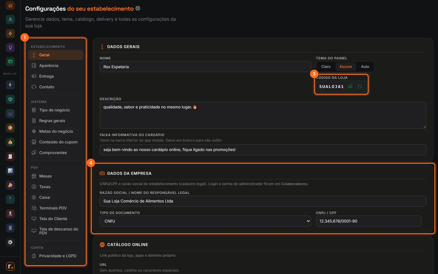Click the CNPJ / CPF number field
438x274 pixels.
[x=368, y=221]
